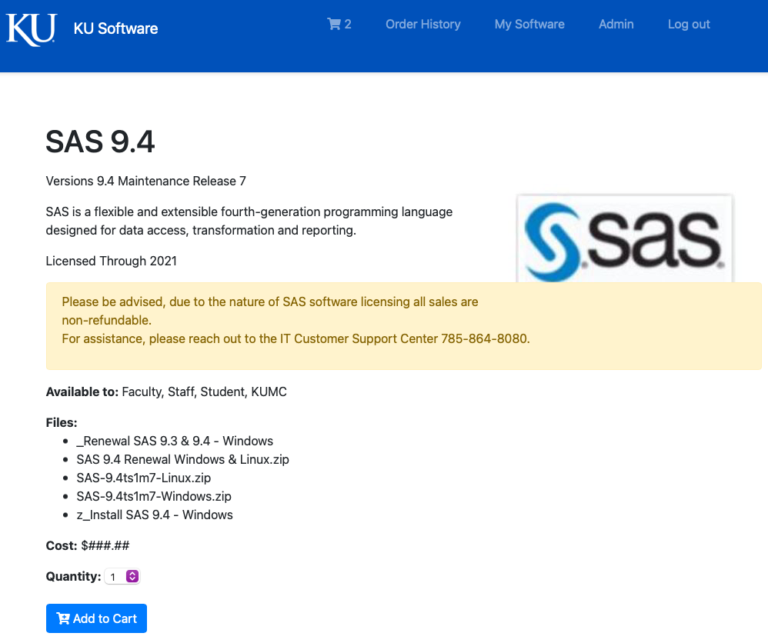Click the non-refundable sales warning banner
Screen dimensions: 768x643
click(x=403, y=325)
